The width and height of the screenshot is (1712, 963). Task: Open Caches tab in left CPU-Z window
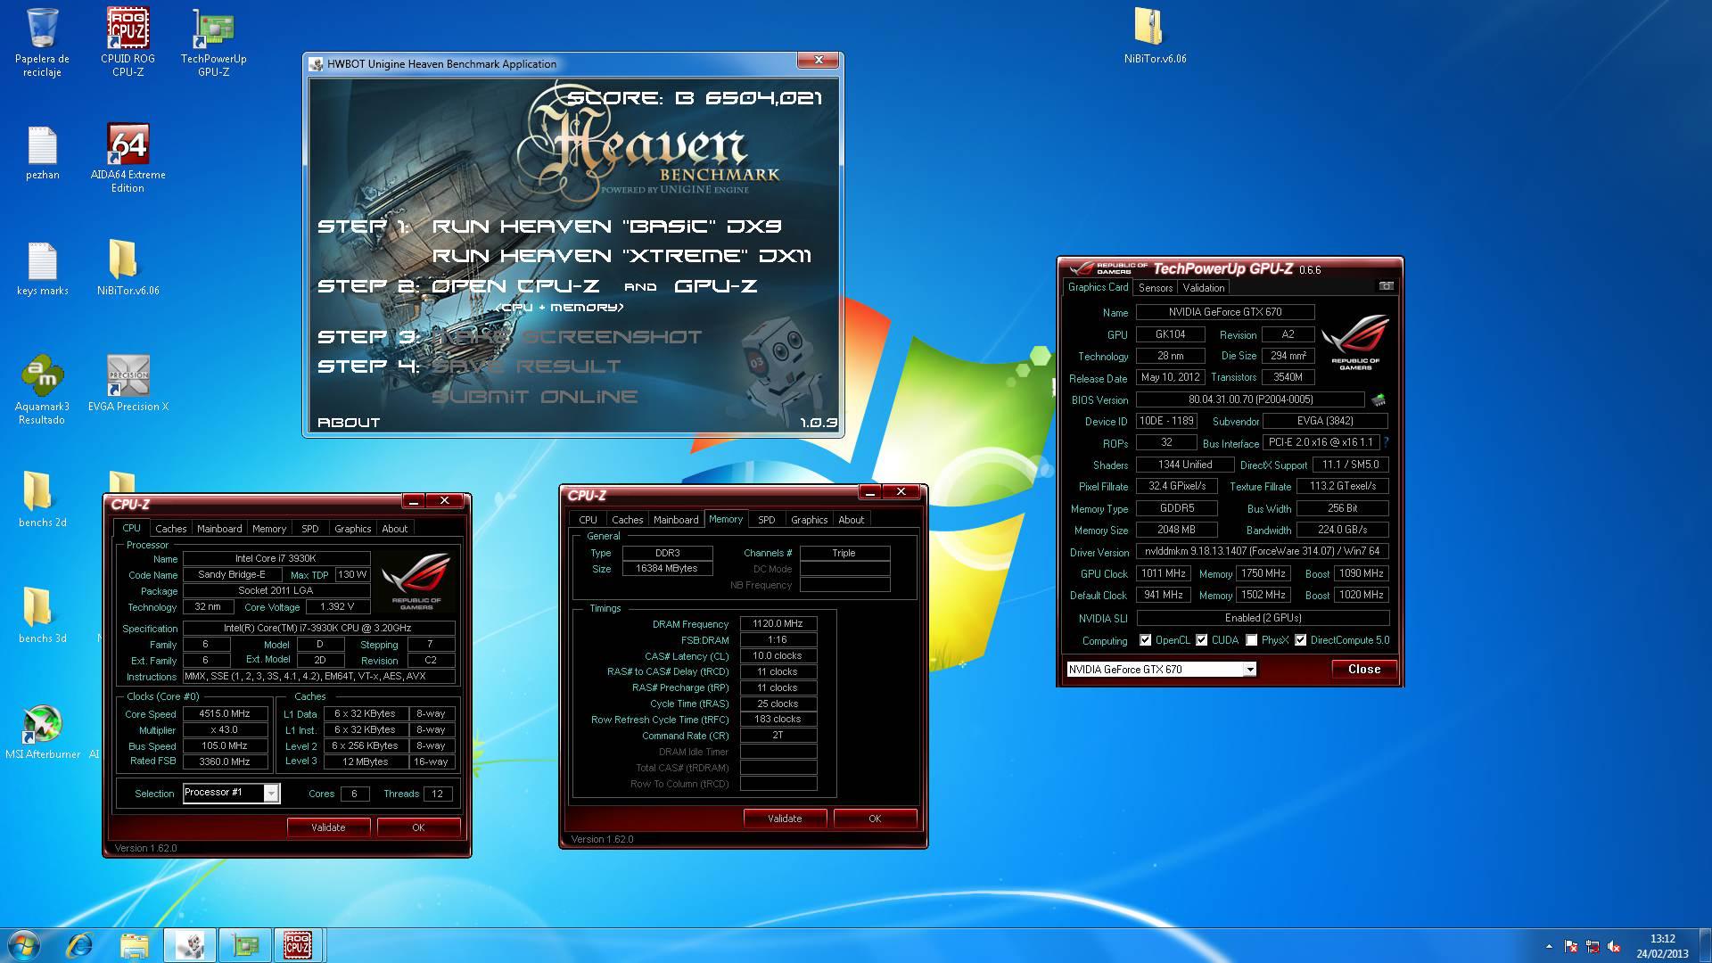(x=171, y=529)
